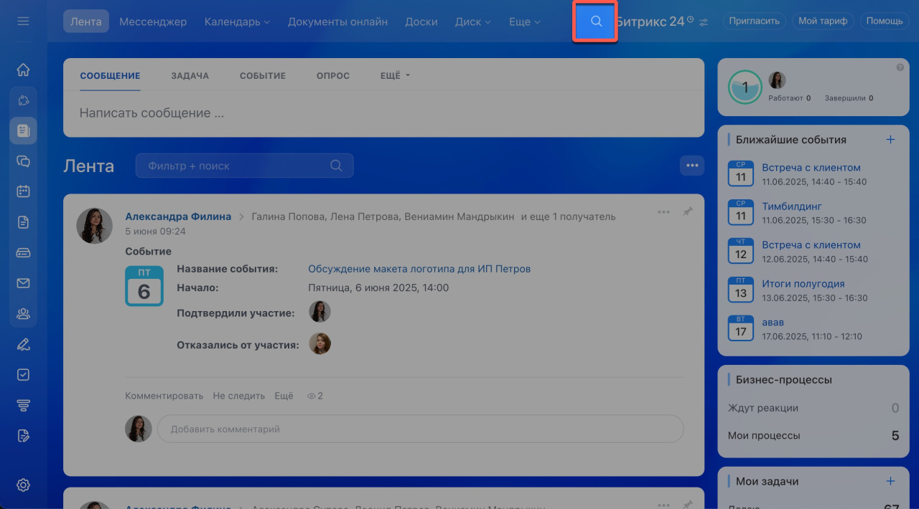
Task: Open Встреча с клиентом on 11.06.2025
Action: coord(811,167)
